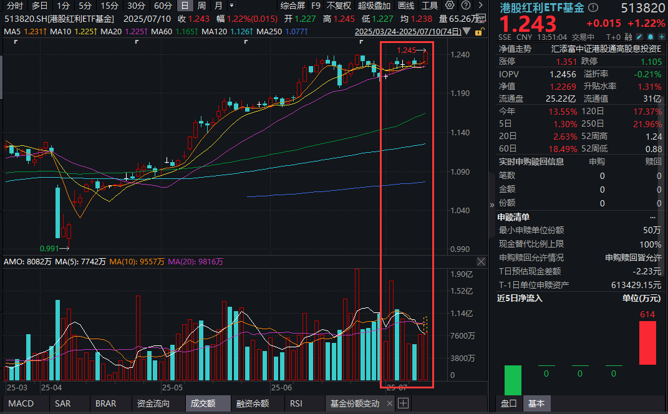The image size is (668, 414).
Task: Open the 画线 drawing tools
Action: (x=406, y=6)
